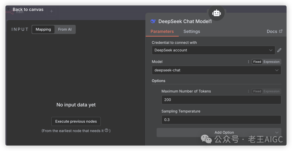This screenshot has width=292, height=151.
Task: Click the Maximum Number of Tokens input
Action: (x=221, y=100)
